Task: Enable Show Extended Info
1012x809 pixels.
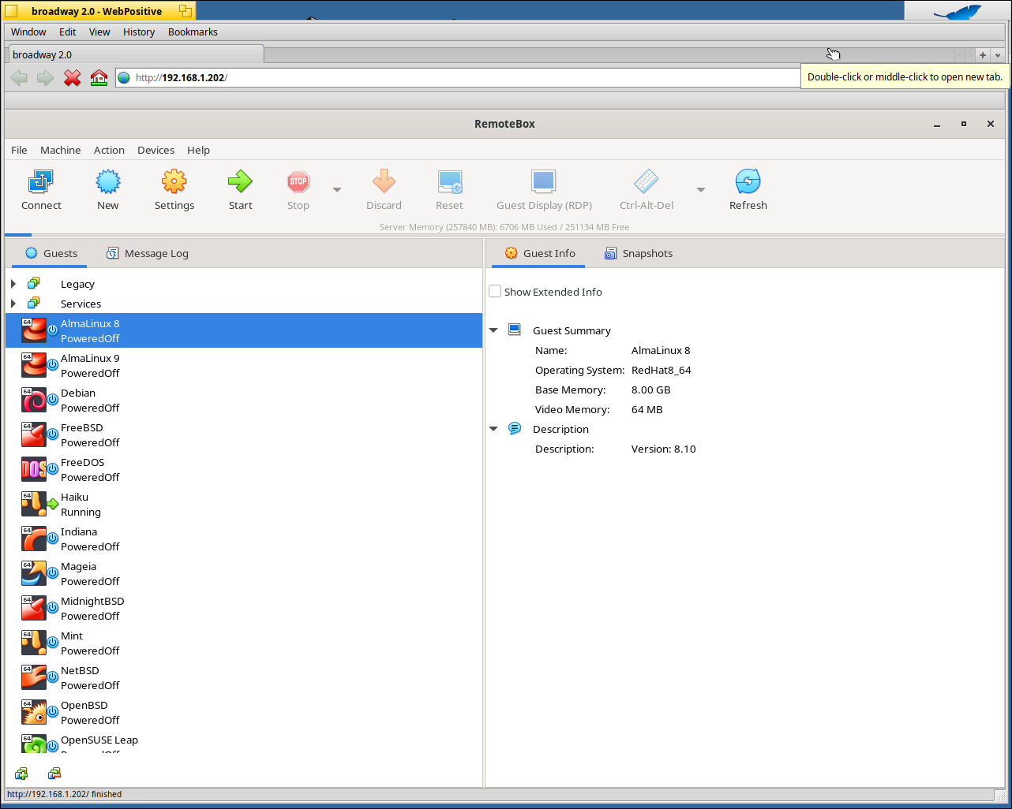Action: [x=495, y=291]
